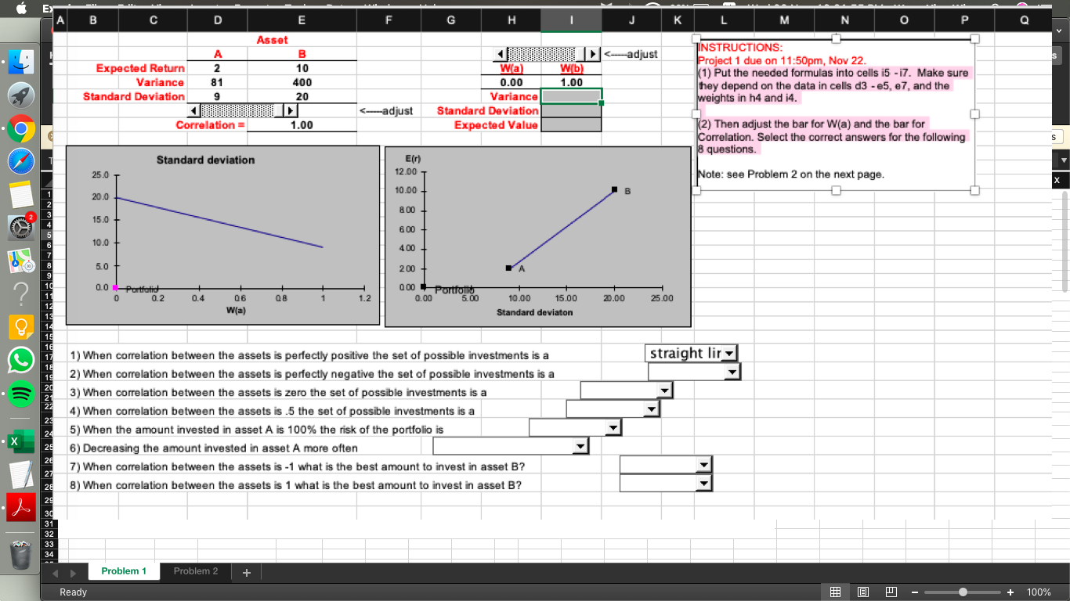The width and height of the screenshot is (1070, 601).
Task: Select the W(a) value cell 0.00
Action: 512,82
